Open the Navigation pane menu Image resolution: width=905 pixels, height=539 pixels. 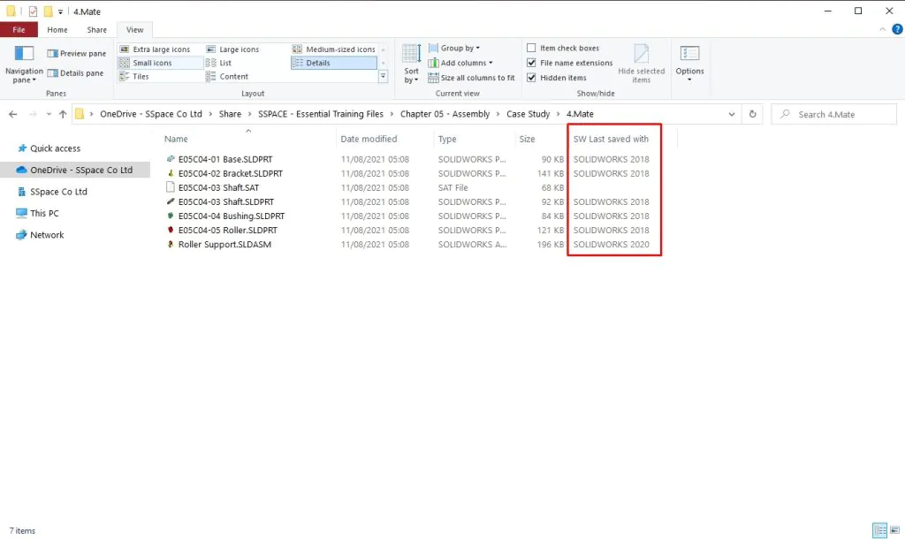[x=24, y=65]
